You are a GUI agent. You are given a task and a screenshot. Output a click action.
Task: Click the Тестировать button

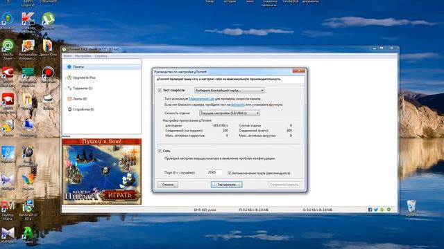click(x=227, y=185)
